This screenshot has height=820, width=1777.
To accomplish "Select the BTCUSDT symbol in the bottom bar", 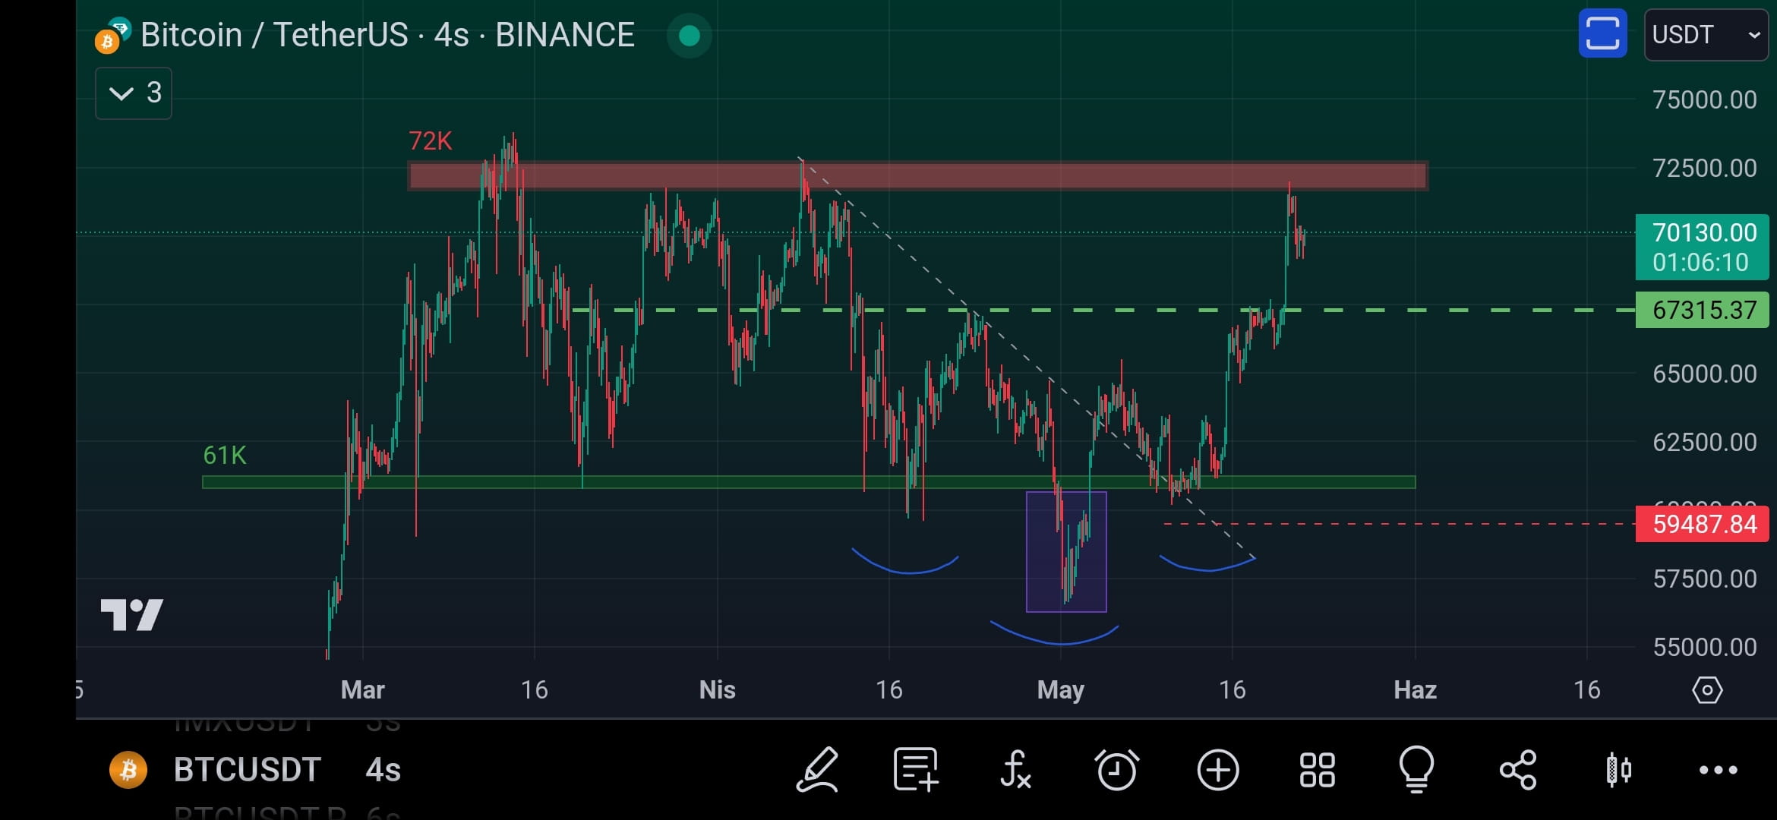I will pyautogui.click(x=247, y=770).
